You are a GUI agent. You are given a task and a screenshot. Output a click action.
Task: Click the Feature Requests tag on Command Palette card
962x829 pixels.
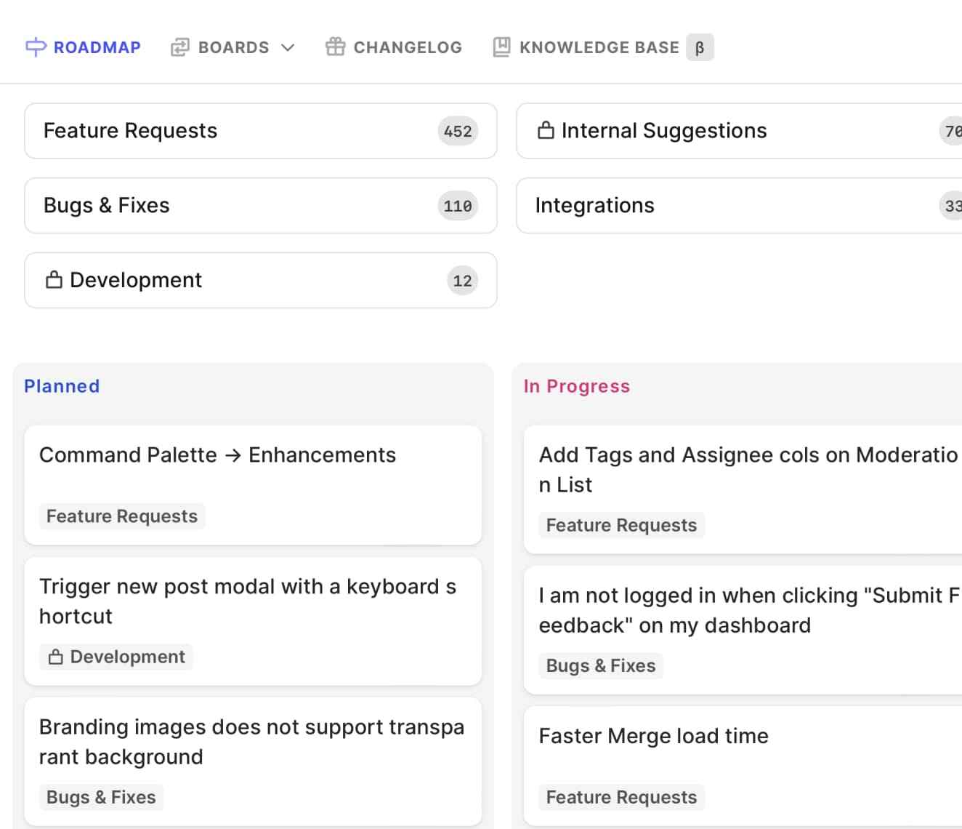121,516
